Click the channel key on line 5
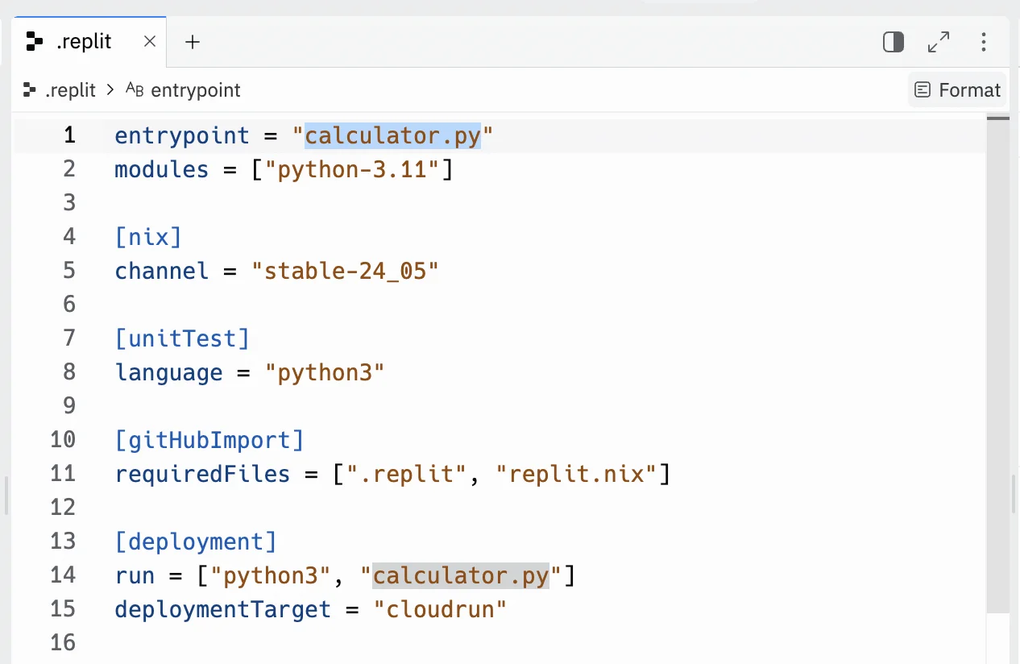The width and height of the screenshot is (1020, 664). pyautogui.click(x=162, y=271)
